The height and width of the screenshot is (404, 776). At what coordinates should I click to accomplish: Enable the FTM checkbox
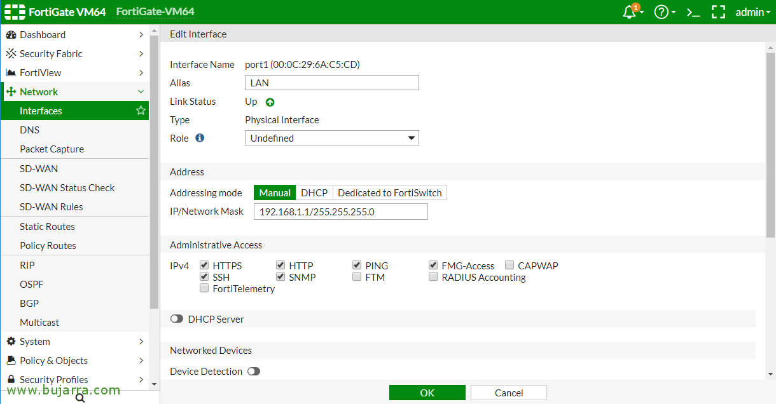click(x=357, y=277)
